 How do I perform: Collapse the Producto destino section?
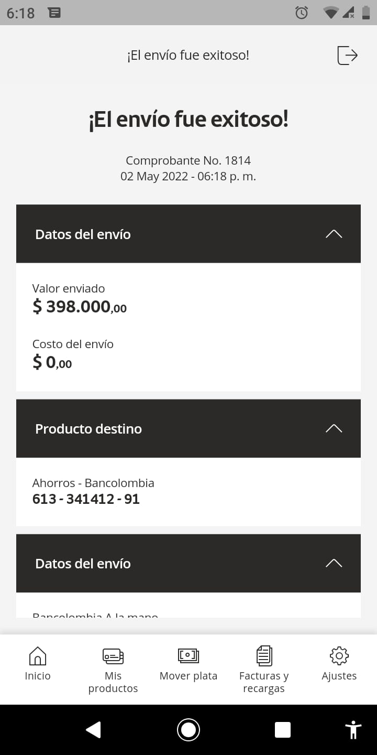[334, 428]
